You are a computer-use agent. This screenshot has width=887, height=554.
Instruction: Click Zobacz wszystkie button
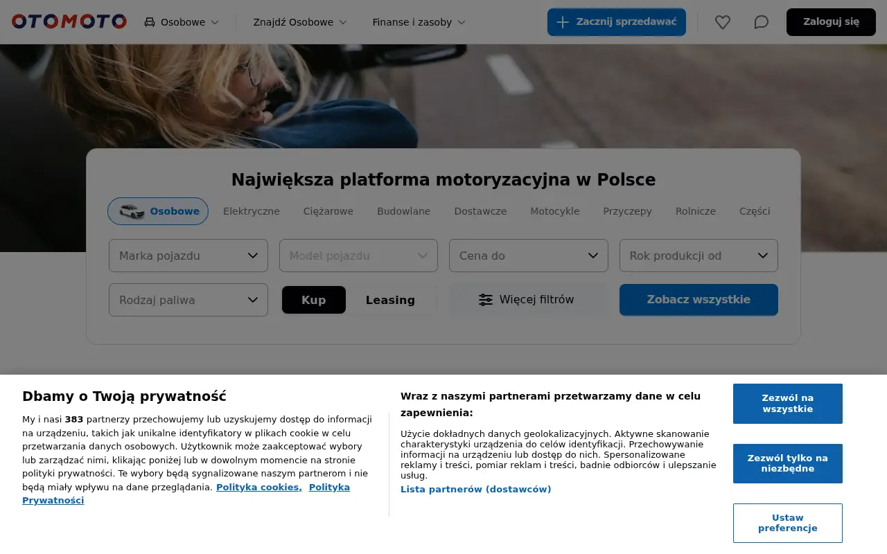click(699, 300)
